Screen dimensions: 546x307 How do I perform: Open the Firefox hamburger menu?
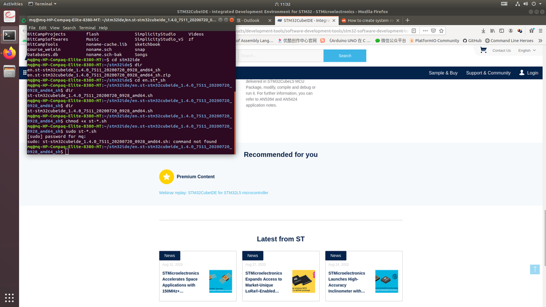[x=541, y=31]
